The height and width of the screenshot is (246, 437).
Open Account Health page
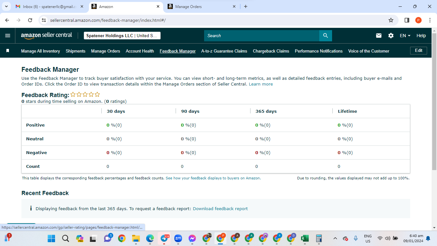(140, 51)
